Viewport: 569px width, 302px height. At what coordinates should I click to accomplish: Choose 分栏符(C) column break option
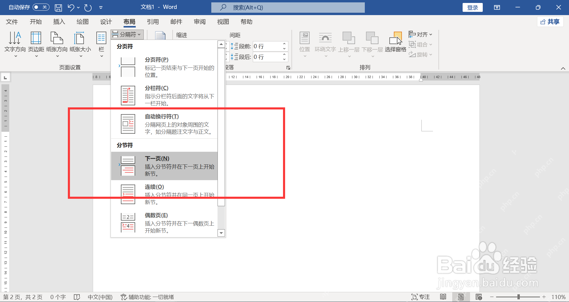point(164,96)
